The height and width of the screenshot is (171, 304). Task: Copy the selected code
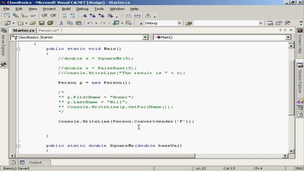[x=70, y=23]
